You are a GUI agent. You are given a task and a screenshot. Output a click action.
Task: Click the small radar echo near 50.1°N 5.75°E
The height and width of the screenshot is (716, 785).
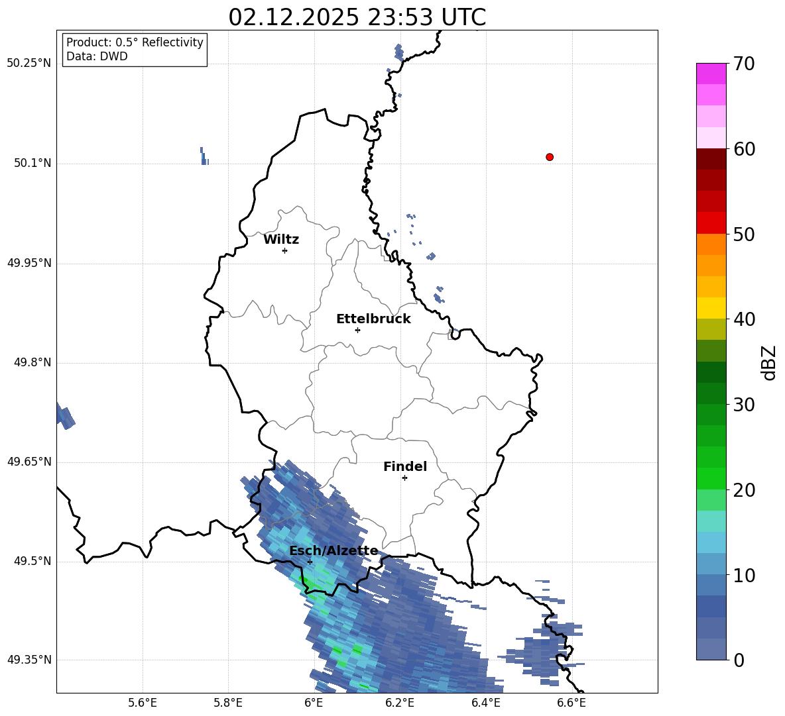pos(204,156)
